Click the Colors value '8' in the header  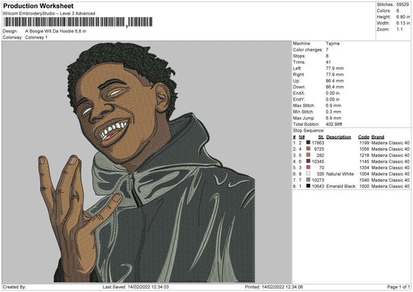pos(398,11)
